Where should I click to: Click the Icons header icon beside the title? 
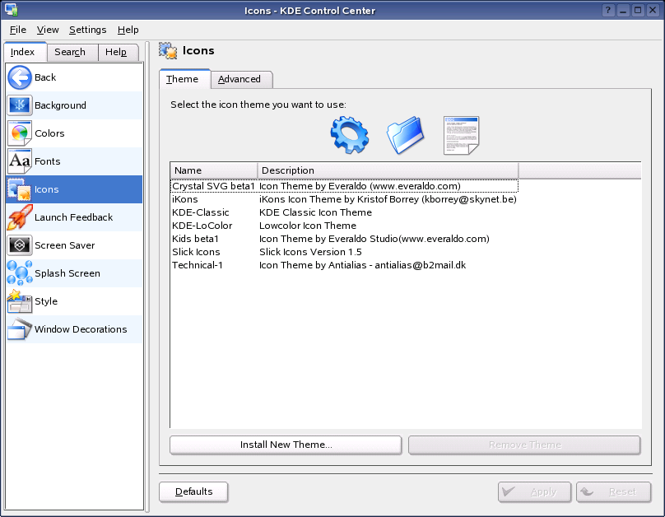click(x=168, y=51)
